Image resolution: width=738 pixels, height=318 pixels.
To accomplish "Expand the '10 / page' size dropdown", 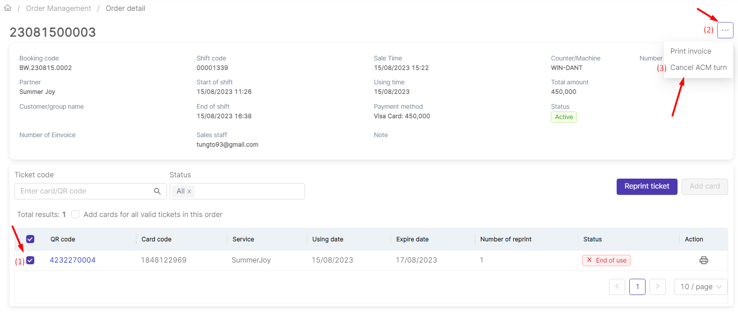I will pyautogui.click(x=700, y=287).
